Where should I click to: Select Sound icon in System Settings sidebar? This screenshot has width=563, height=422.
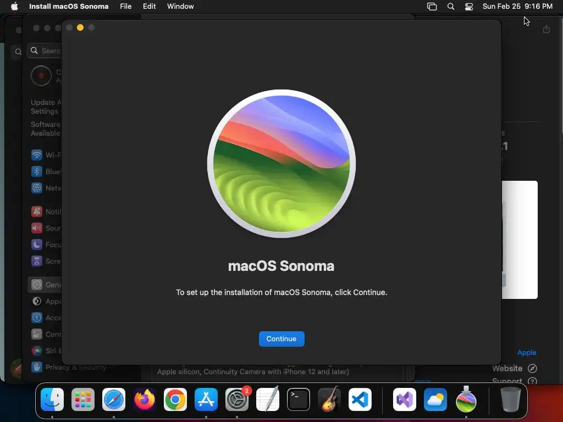click(x=37, y=228)
